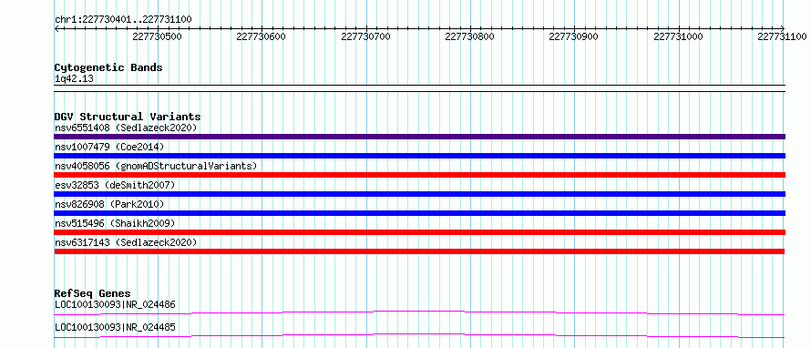Click the Cytogenetic Bands track heading
This screenshot has height=348, width=811.
(x=108, y=67)
